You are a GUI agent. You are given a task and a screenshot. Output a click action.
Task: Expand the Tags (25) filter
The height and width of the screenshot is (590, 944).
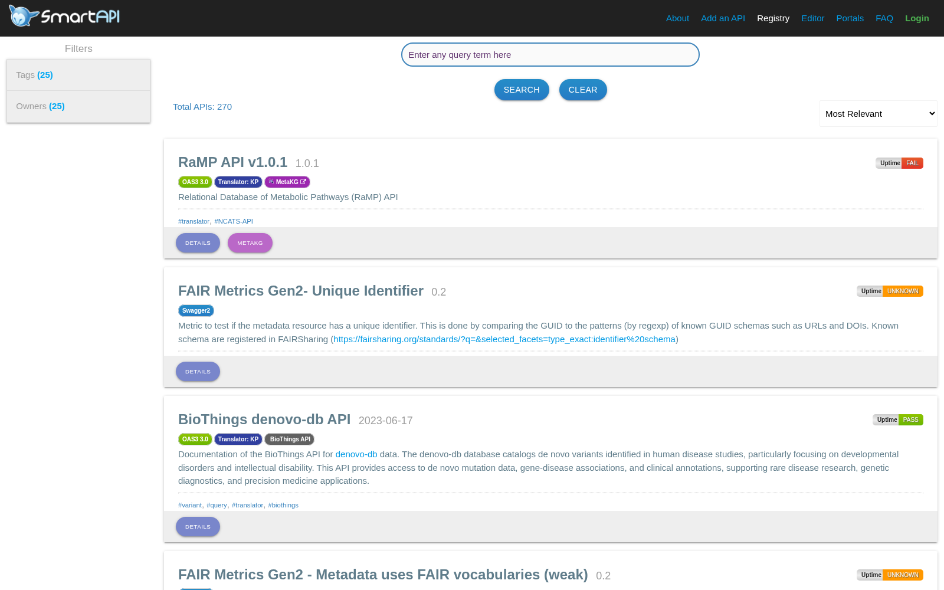(78, 75)
